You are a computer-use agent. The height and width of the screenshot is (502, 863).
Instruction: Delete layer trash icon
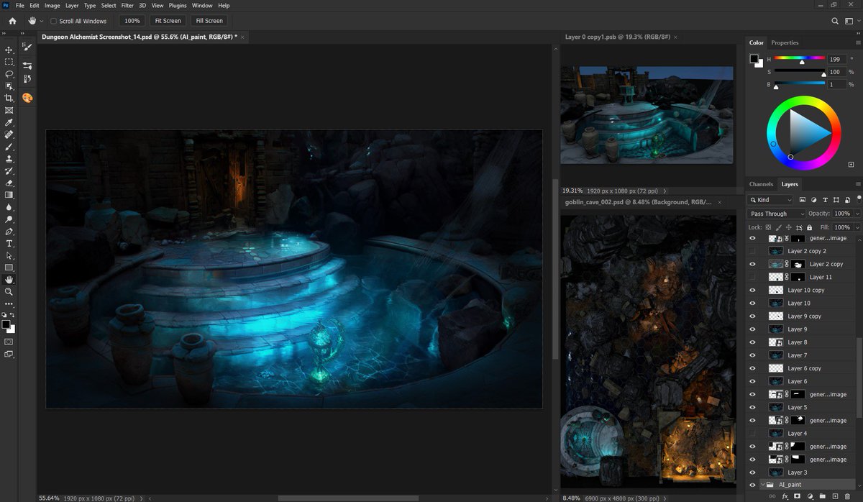[847, 496]
